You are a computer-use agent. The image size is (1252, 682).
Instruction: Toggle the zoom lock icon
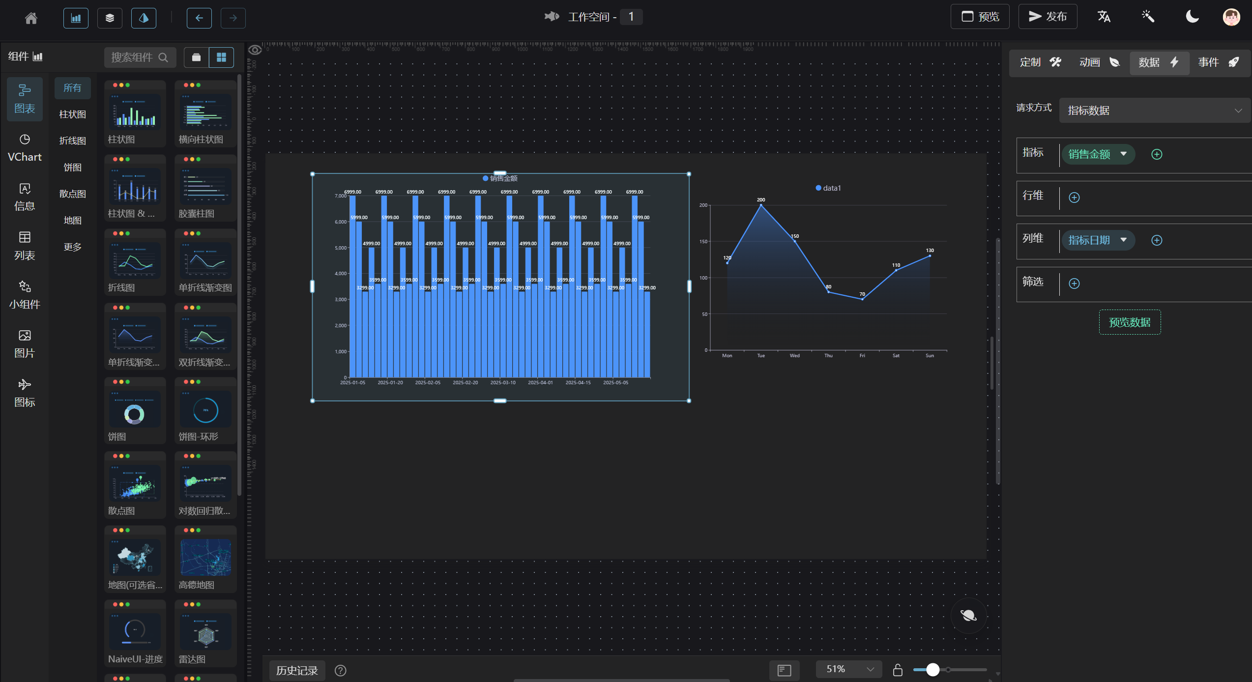click(898, 670)
